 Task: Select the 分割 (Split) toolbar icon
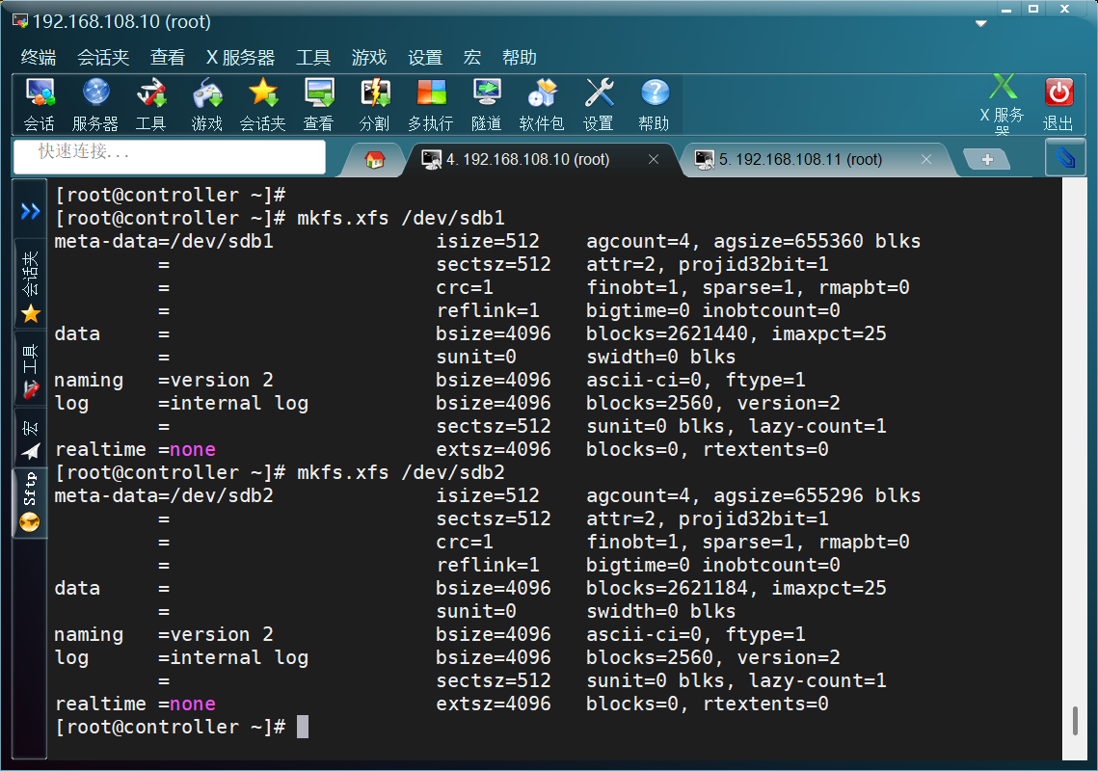(x=375, y=105)
